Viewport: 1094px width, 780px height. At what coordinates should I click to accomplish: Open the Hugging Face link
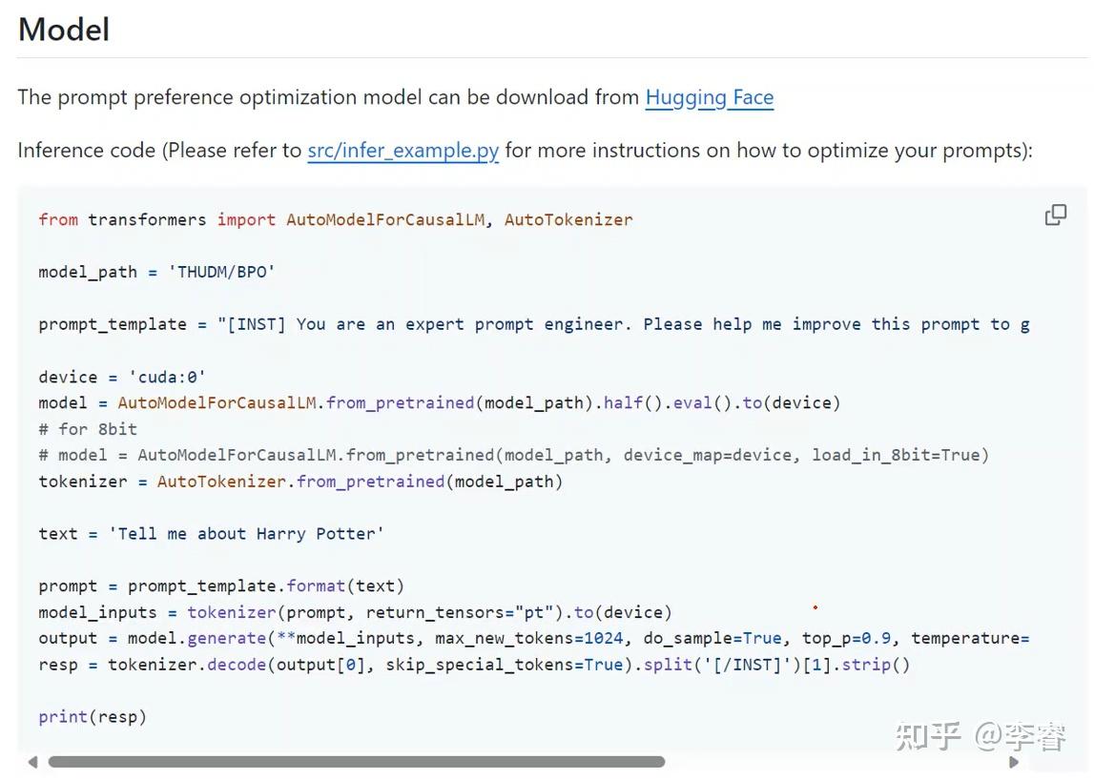tap(709, 97)
